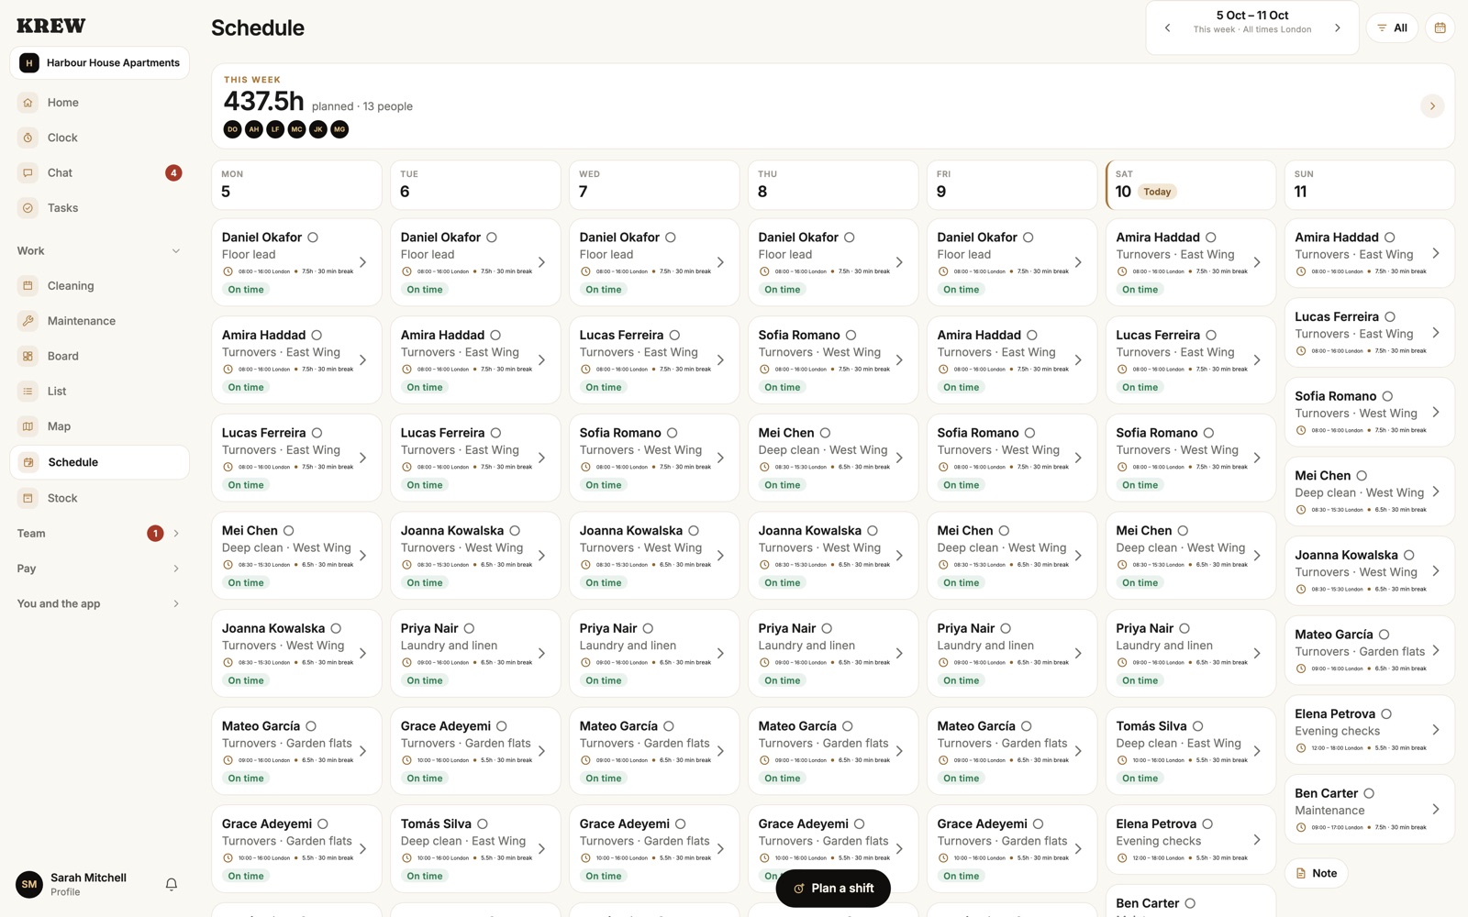Toggle circle next to Priya Nair on Tuesday

[469, 628]
